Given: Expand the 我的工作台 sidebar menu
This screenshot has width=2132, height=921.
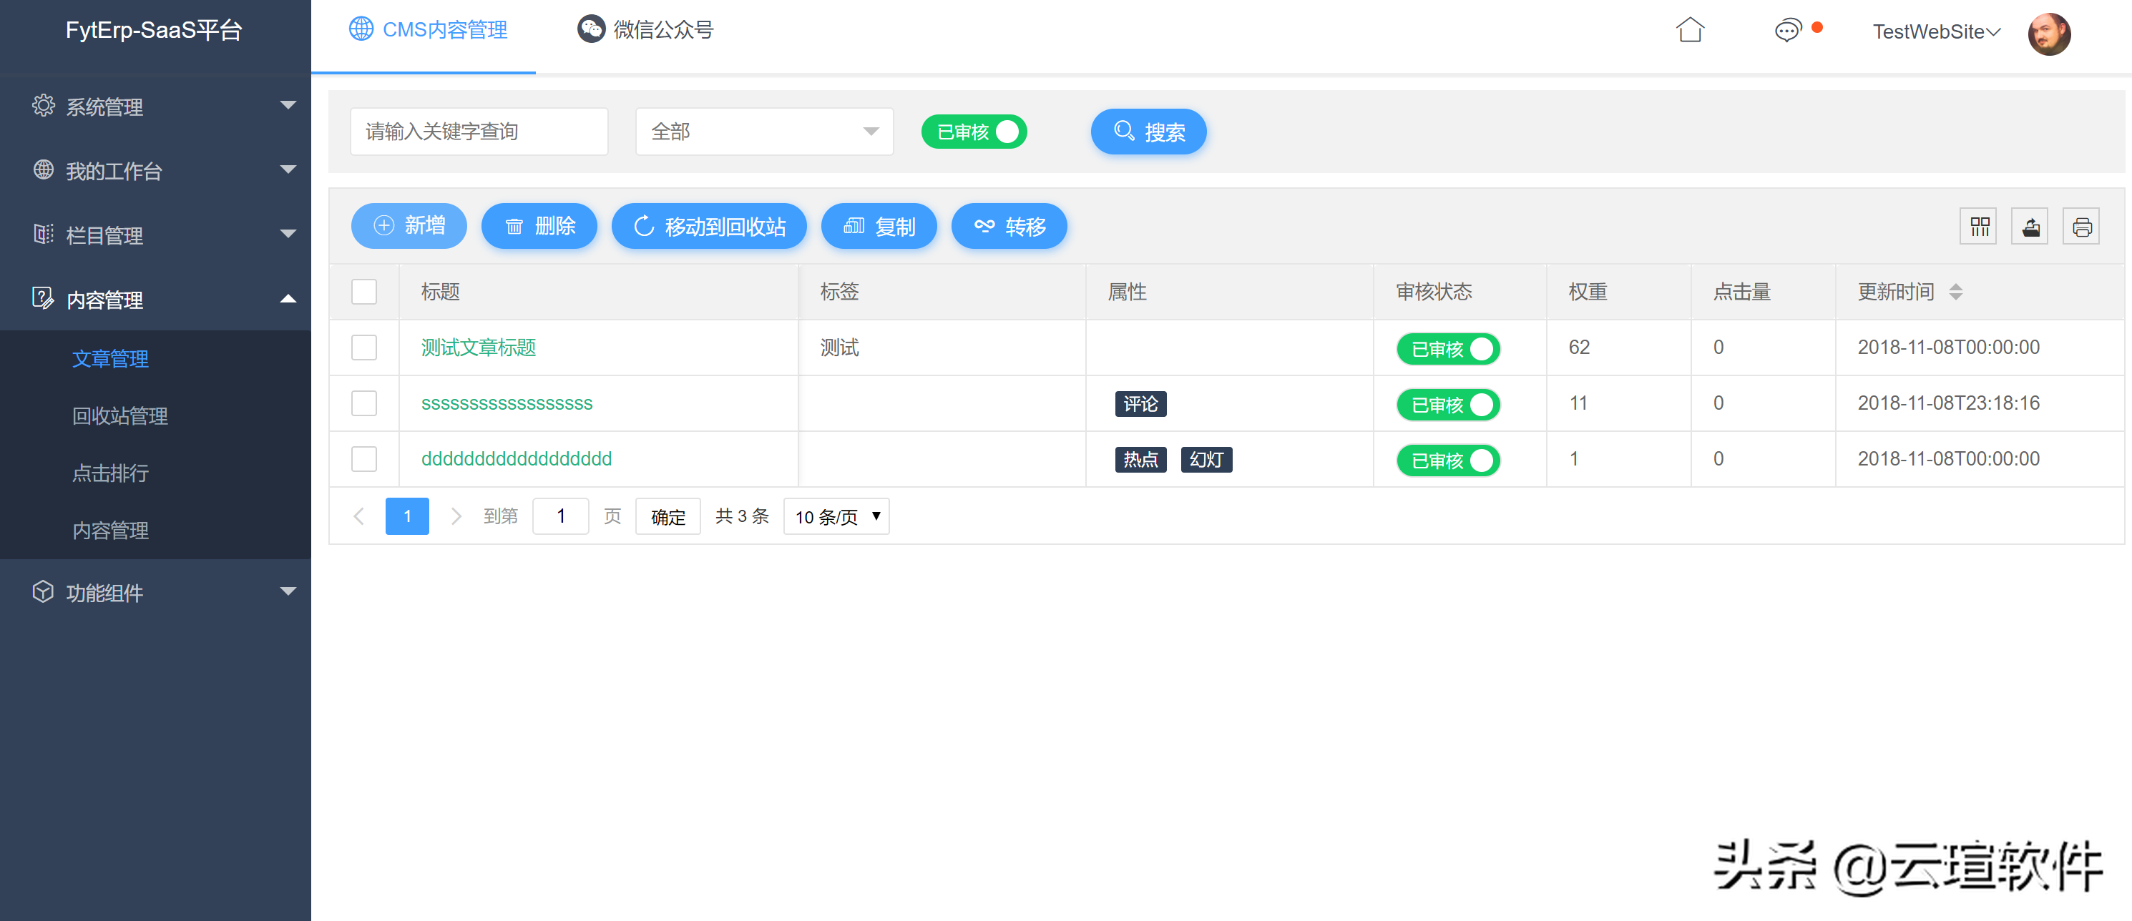Looking at the screenshot, I should click(x=155, y=170).
